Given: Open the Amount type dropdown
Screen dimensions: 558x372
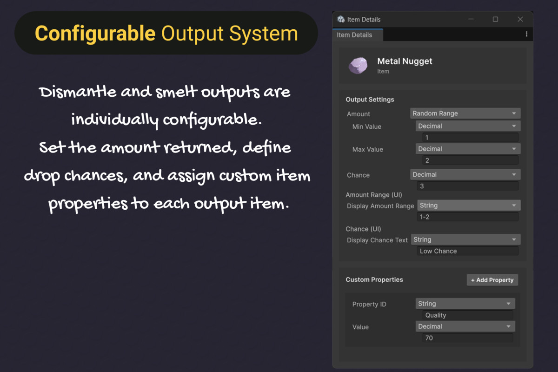Looking at the screenshot, I should coord(465,113).
